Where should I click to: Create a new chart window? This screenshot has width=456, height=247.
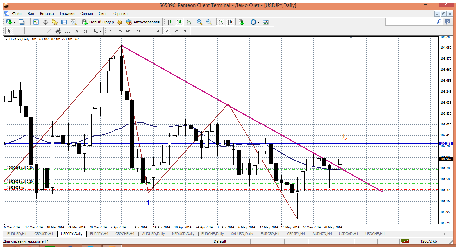(9, 22)
